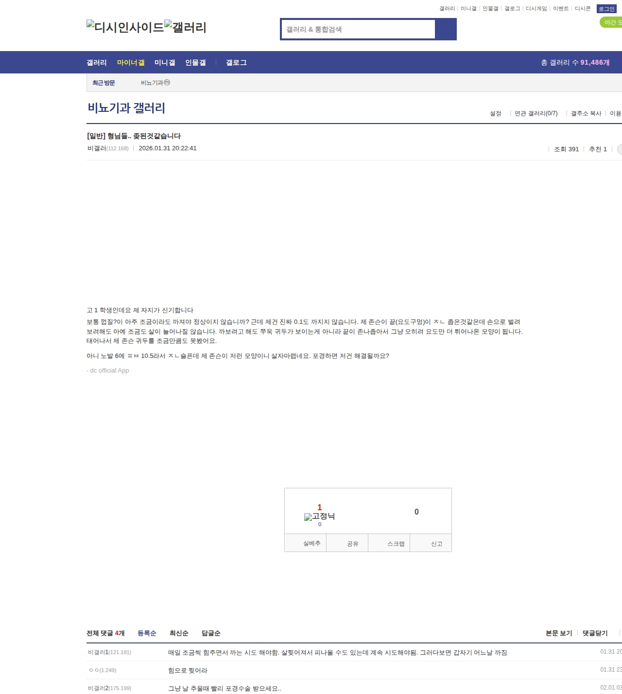Select 갤러리 in the blue navigation bar
622x694 pixels.
click(x=97, y=63)
